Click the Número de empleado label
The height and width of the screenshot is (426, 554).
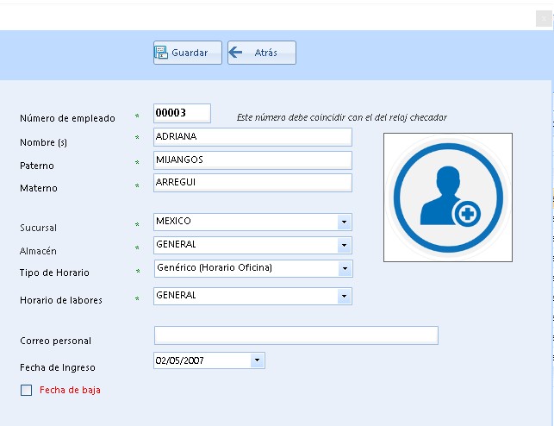(x=67, y=118)
